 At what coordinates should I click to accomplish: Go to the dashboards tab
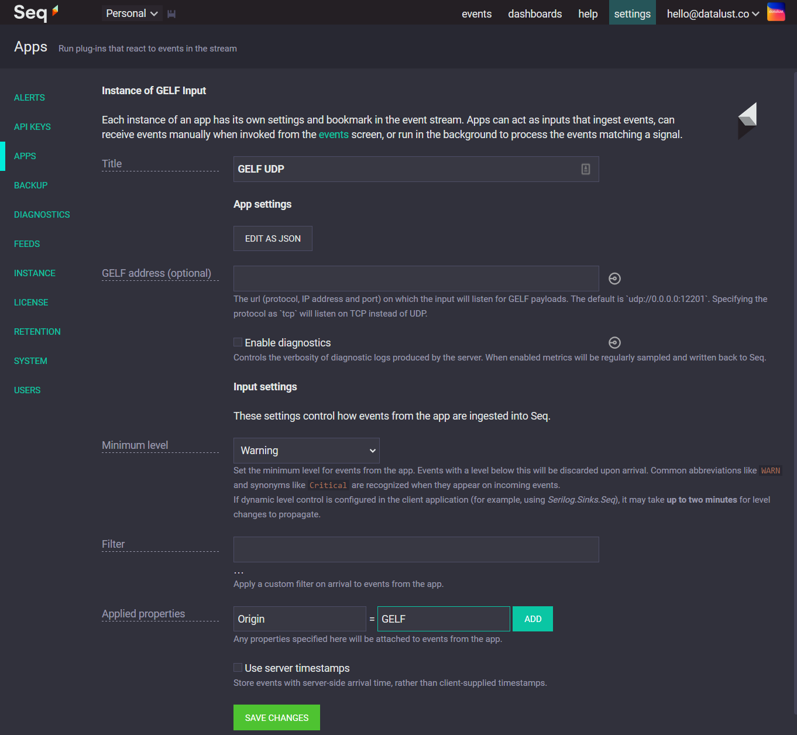coord(534,13)
